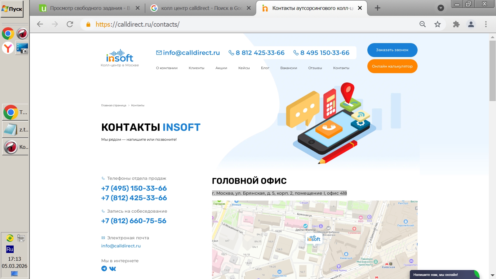
Task: Launch Yandex browser quick launch icon
Action: point(8,48)
